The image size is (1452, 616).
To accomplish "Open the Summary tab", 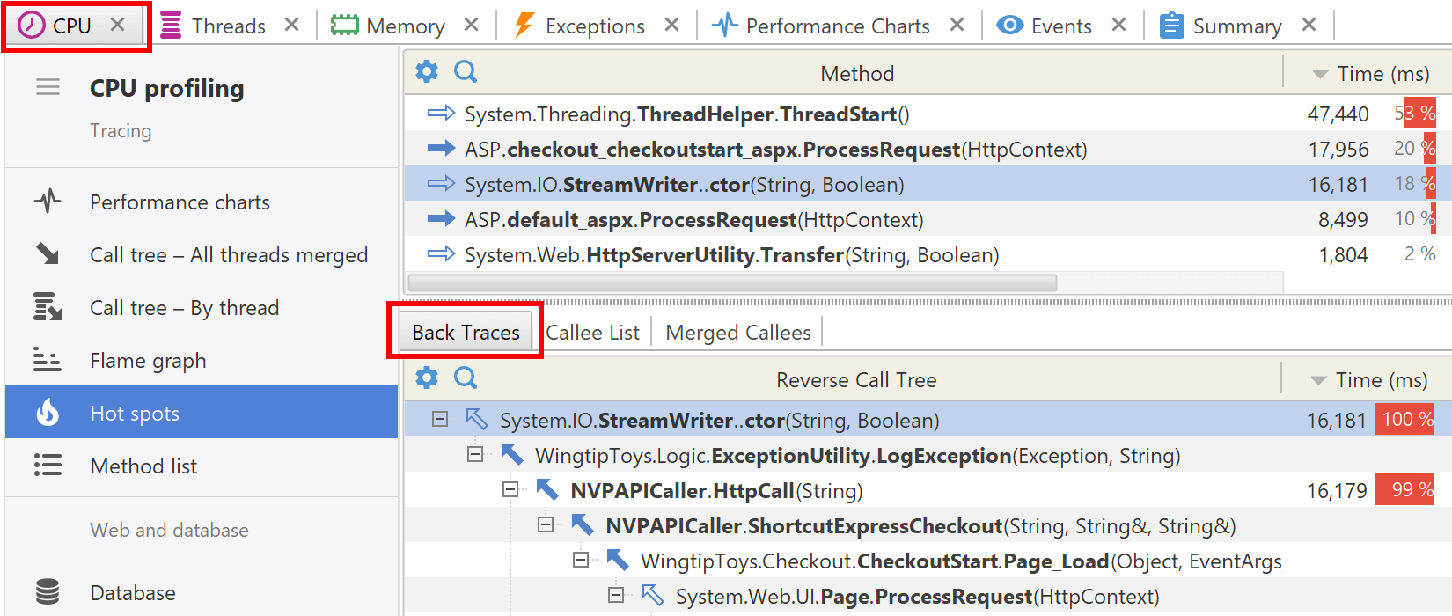I will (1221, 26).
